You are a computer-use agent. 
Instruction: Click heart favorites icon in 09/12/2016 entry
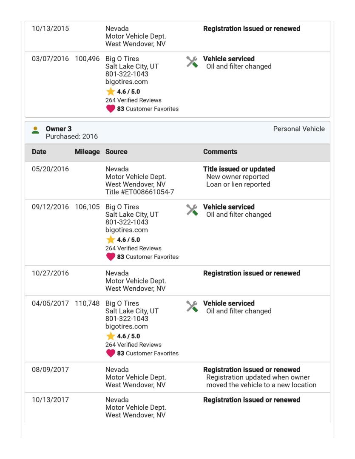pyautogui.click(x=111, y=256)
